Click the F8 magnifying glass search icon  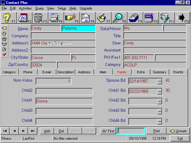pos(119,18)
